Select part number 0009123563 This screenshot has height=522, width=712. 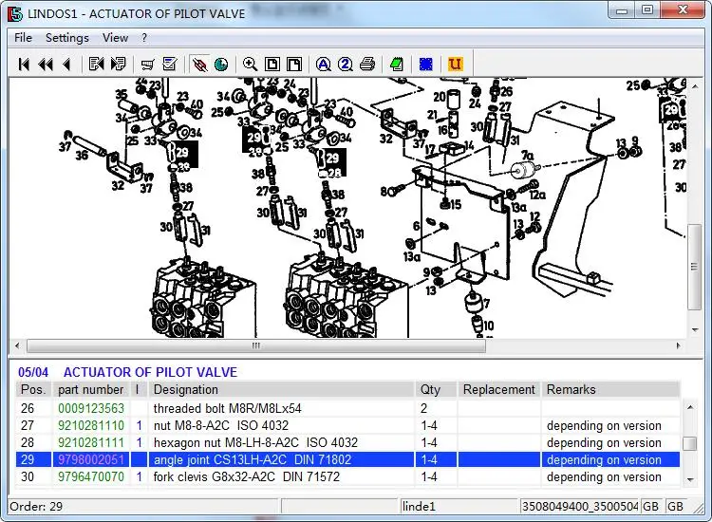[91, 408]
